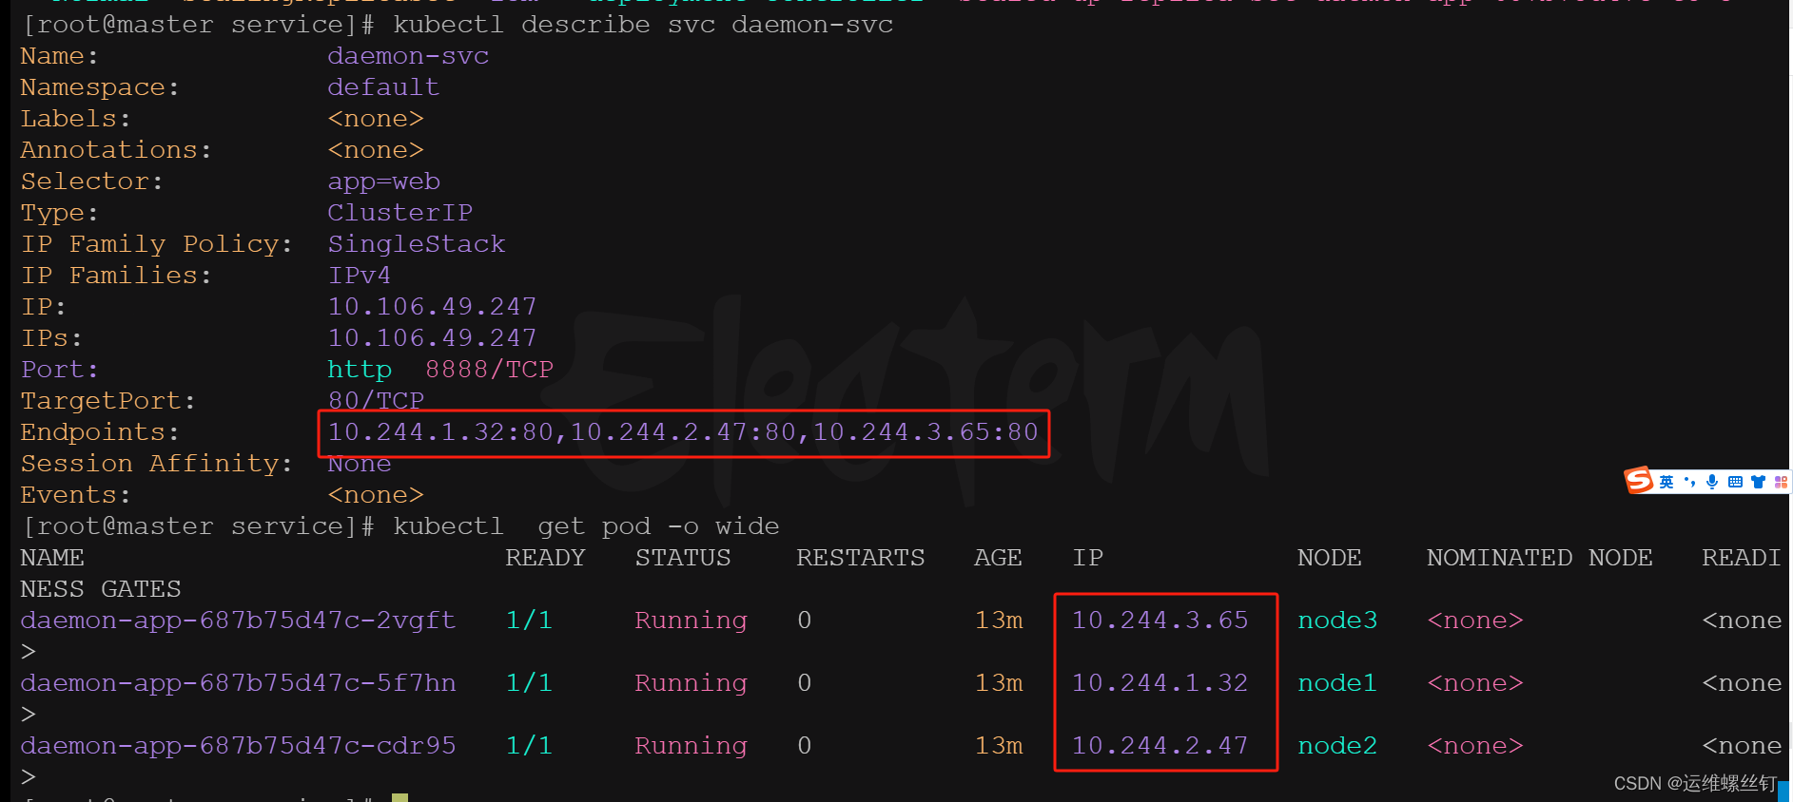Click node name 'node3'
The width and height of the screenshot is (1793, 802).
1337,621
